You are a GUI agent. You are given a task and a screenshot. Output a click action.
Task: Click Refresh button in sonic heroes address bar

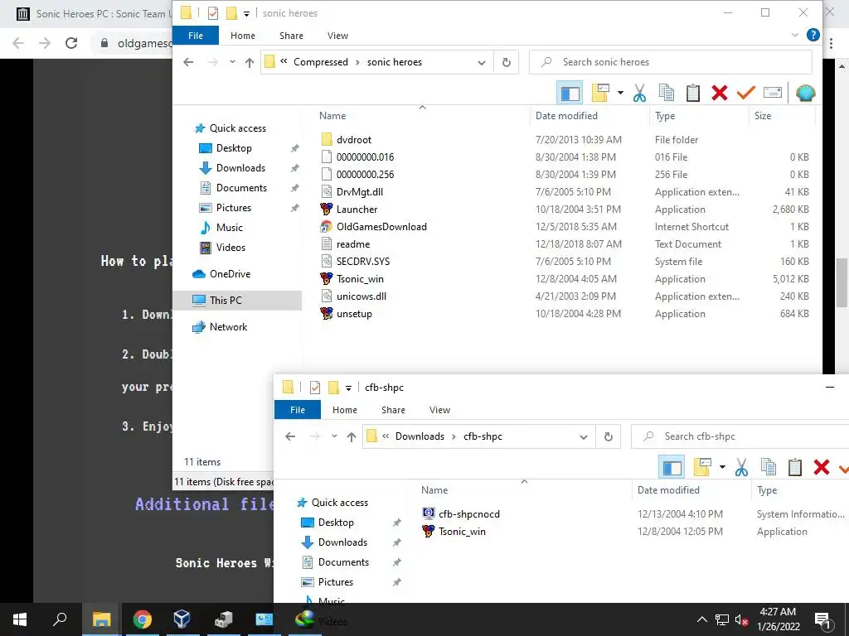point(507,62)
